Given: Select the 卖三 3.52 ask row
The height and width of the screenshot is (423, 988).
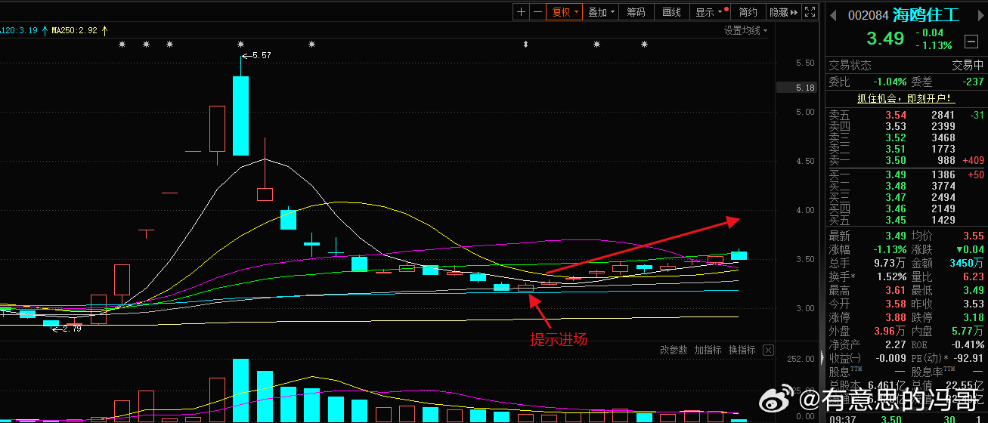Looking at the screenshot, I should click(906, 137).
